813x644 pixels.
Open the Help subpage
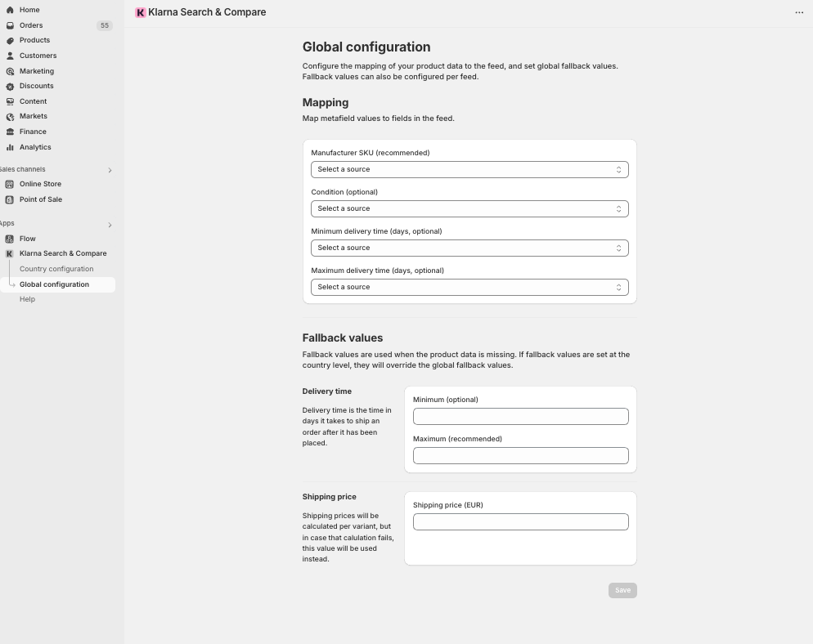click(x=28, y=299)
